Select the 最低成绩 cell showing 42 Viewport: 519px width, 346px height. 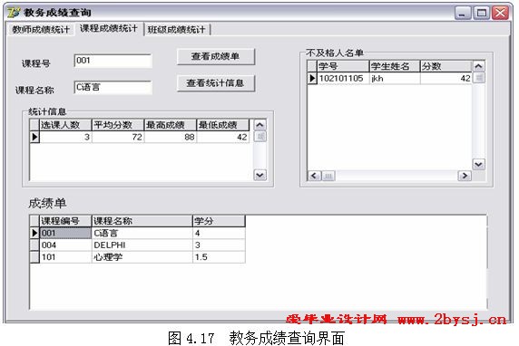[223, 137]
